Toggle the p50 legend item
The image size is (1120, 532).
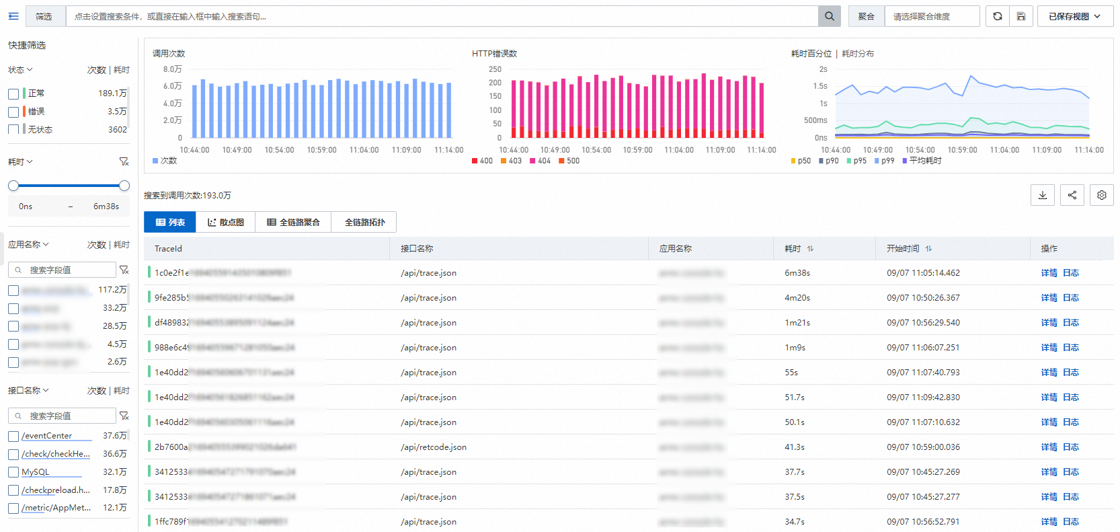801,161
